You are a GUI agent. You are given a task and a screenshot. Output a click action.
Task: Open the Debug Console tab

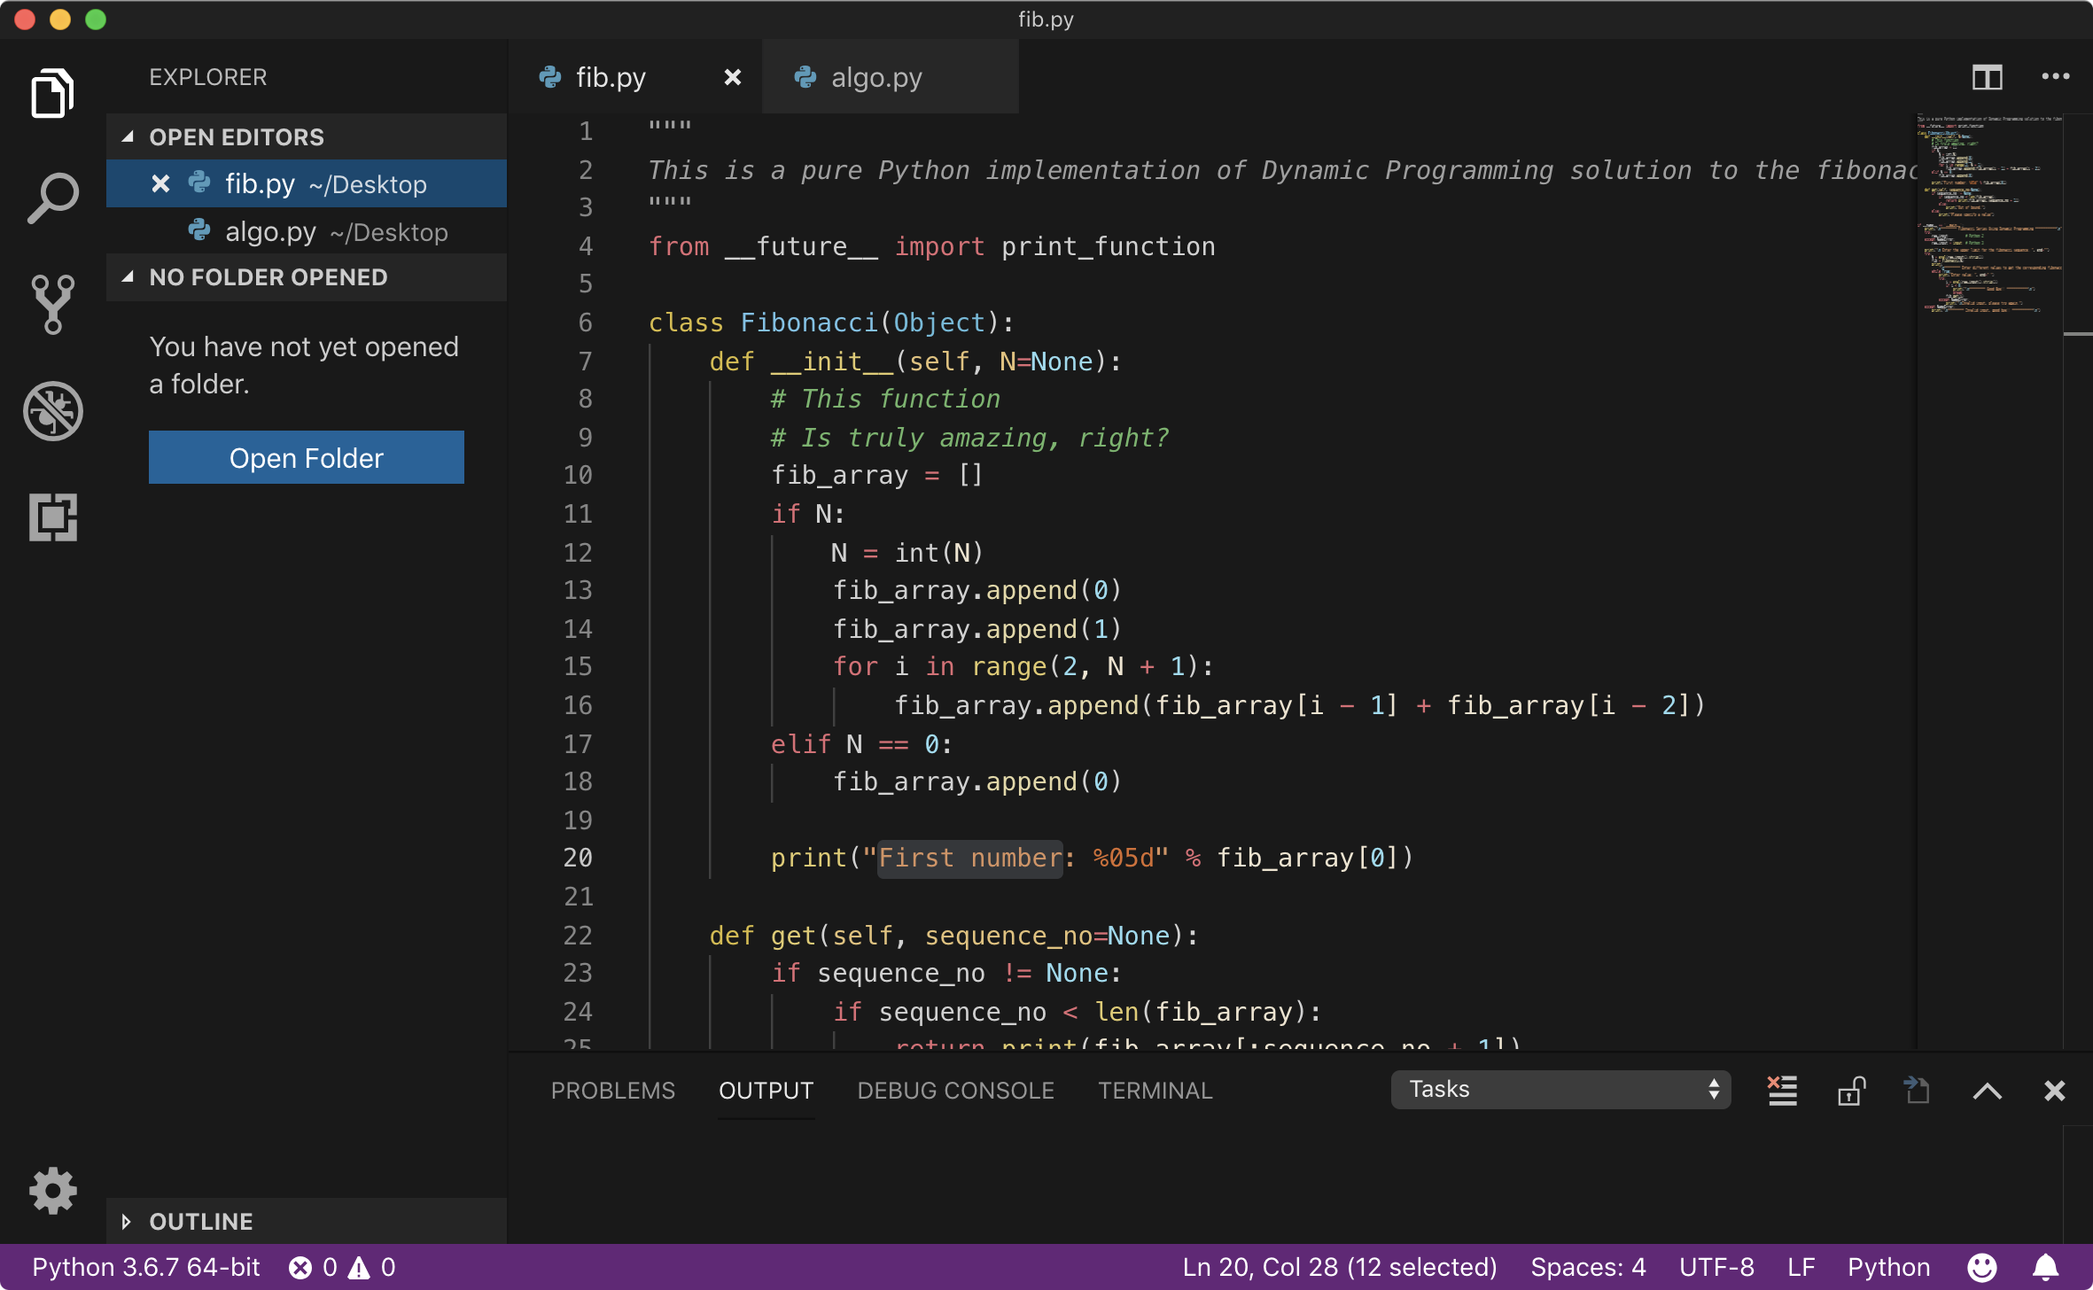pyautogui.click(x=955, y=1090)
